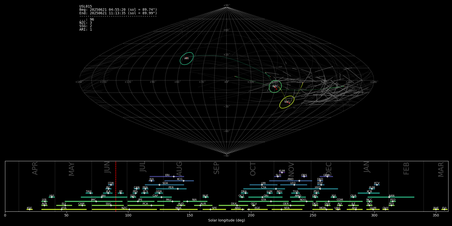Click the JUN month label in timeline

click(x=107, y=167)
